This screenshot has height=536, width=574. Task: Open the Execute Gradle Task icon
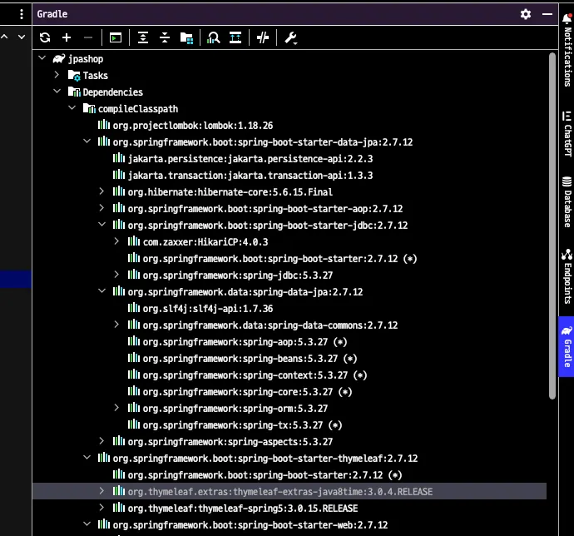116,37
